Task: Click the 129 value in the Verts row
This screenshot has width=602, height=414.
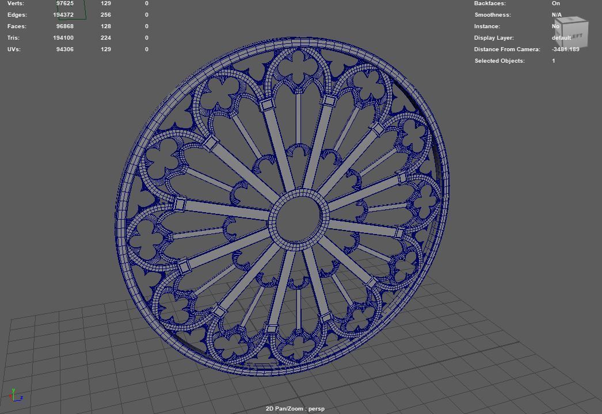Action: point(105,3)
